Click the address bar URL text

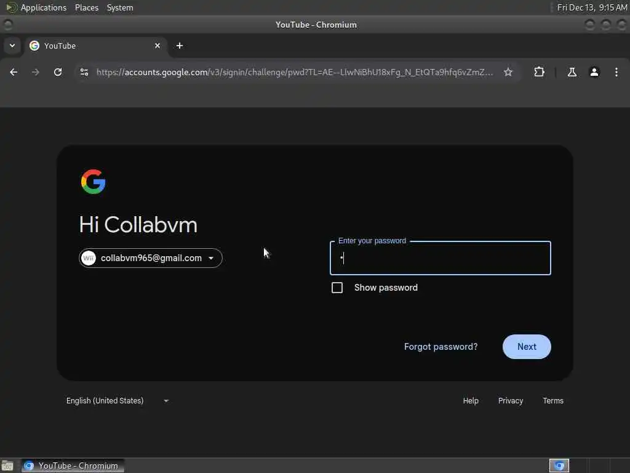295,72
